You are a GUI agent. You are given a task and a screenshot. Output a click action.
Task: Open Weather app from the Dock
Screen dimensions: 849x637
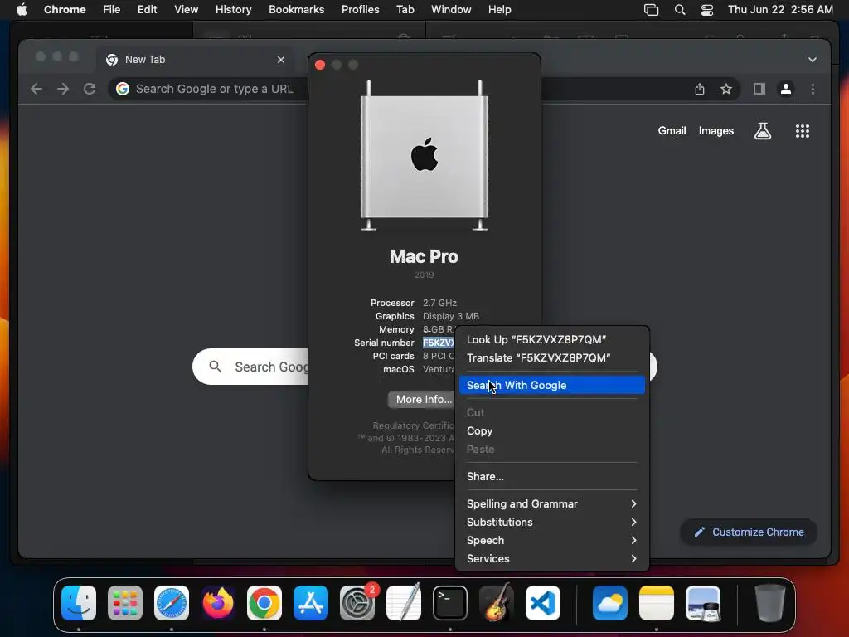coord(609,603)
